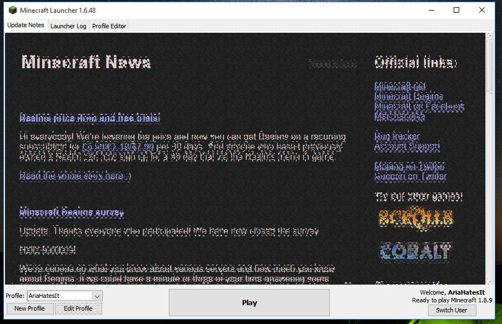Image resolution: width=502 pixels, height=324 pixels.
Task: Click the Edit Profile button
Action: click(x=78, y=308)
